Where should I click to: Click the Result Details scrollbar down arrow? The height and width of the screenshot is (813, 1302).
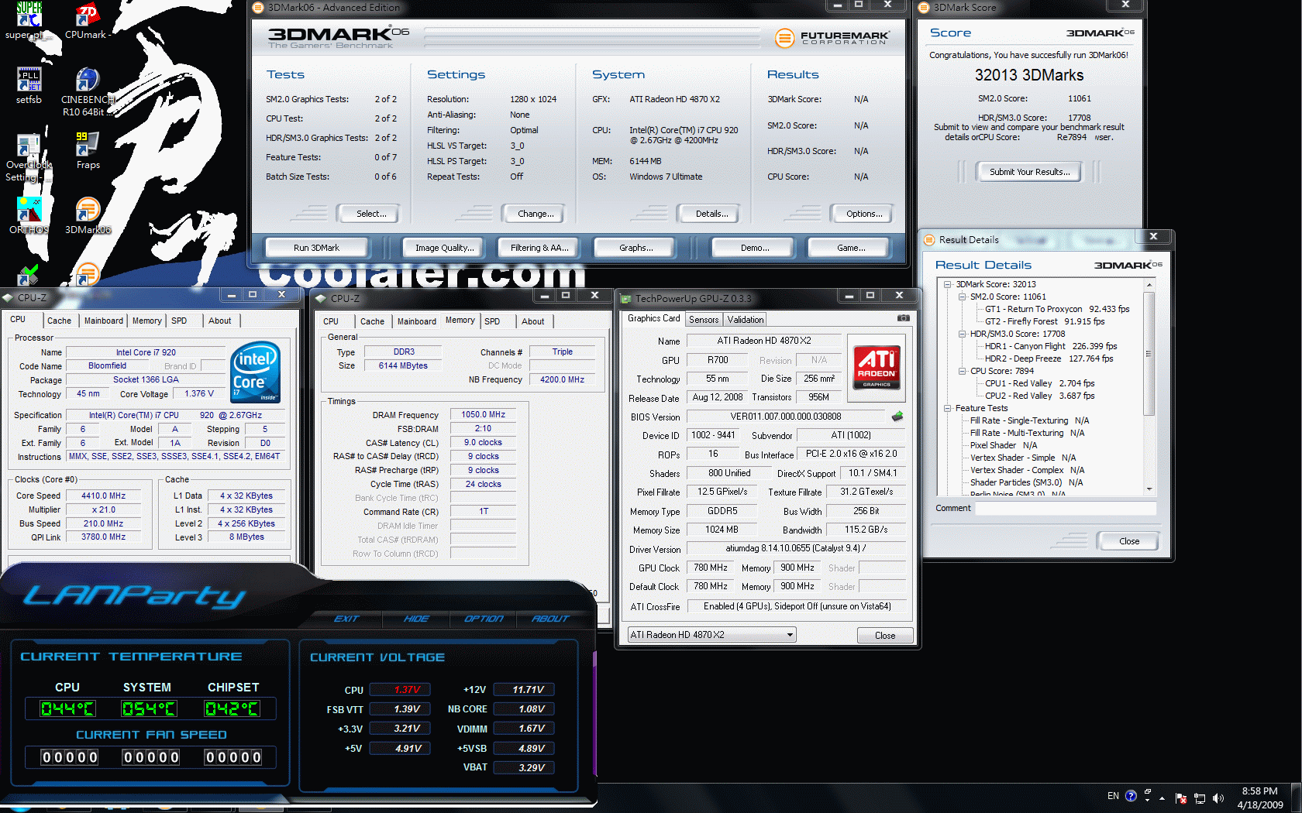pyautogui.click(x=1149, y=489)
